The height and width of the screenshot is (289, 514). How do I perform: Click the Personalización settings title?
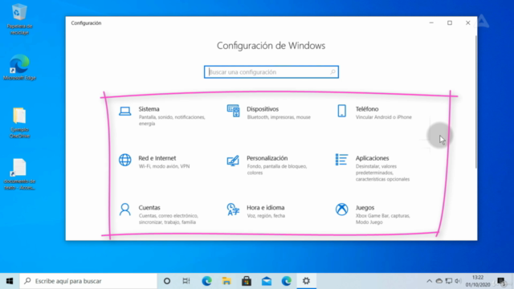pos(267,158)
